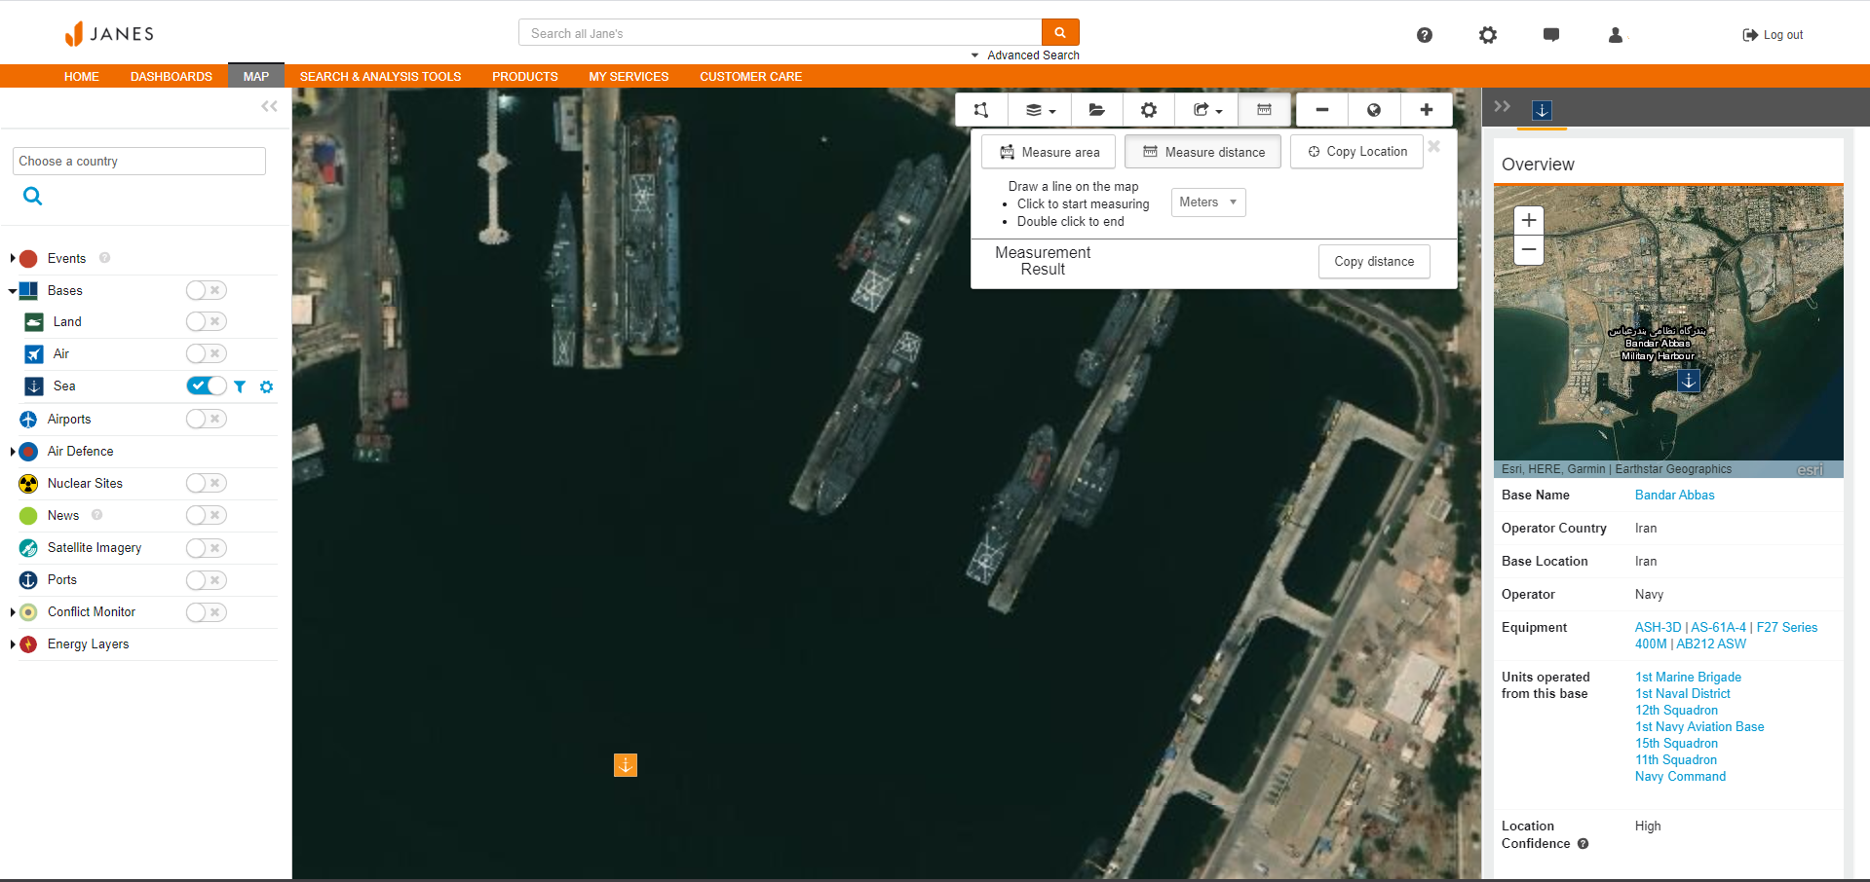Focus the Search all Jane's field
The height and width of the screenshot is (882, 1870).
[x=780, y=32]
